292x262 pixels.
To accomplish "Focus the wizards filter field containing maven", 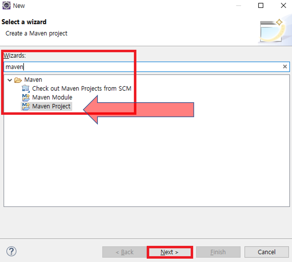I will tap(146, 67).
